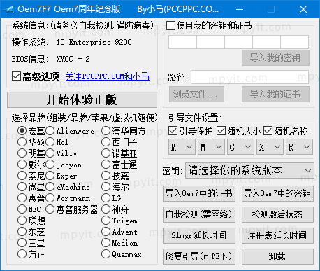Open the first boot file dropdown showing M
Viewport: 320px width, 271px height.
pyautogui.click(x=182, y=147)
